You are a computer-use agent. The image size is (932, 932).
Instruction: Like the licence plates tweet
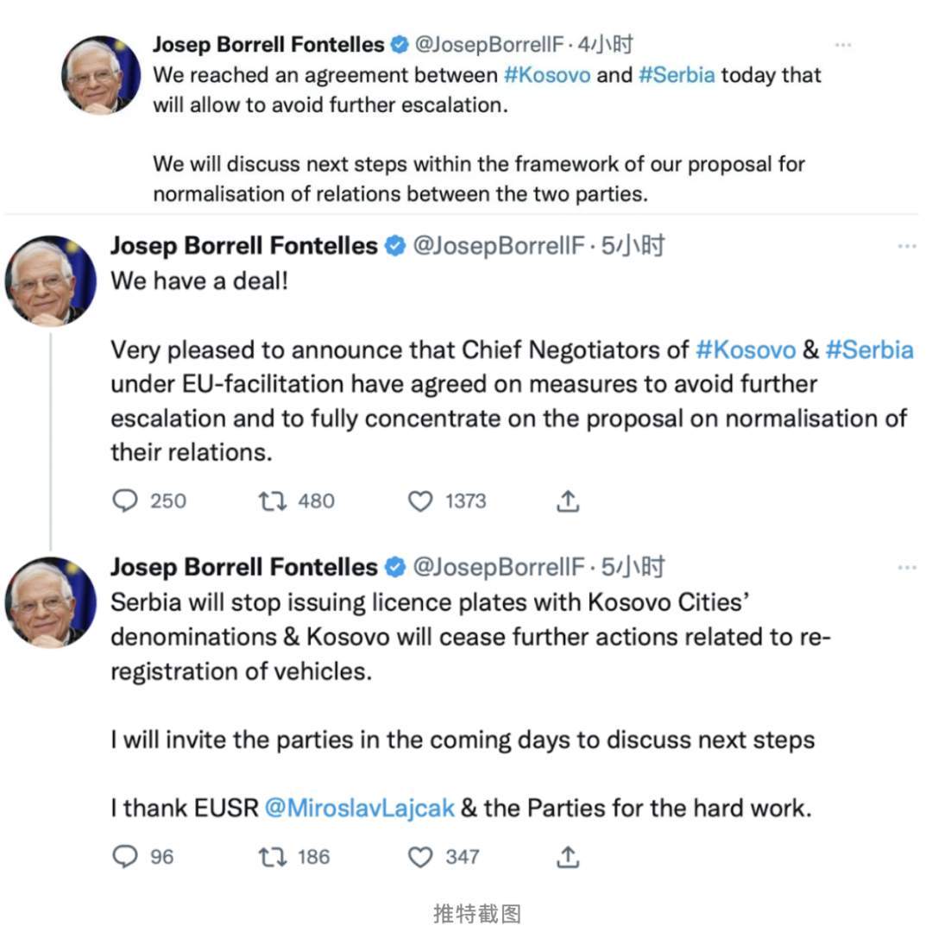(x=419, y=857)
